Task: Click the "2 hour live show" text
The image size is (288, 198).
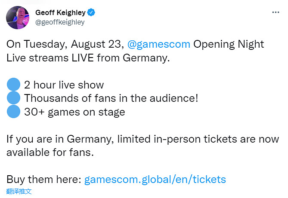Action: coord(64,85)
